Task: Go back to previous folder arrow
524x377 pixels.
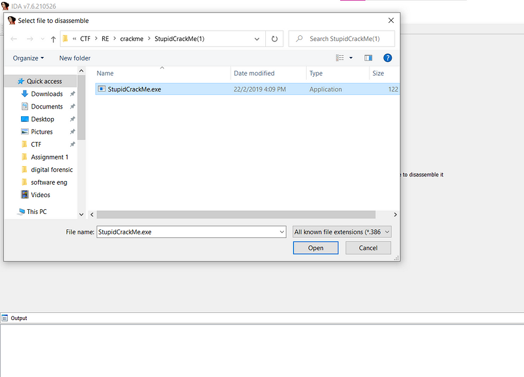Action: tap(14, 39)
